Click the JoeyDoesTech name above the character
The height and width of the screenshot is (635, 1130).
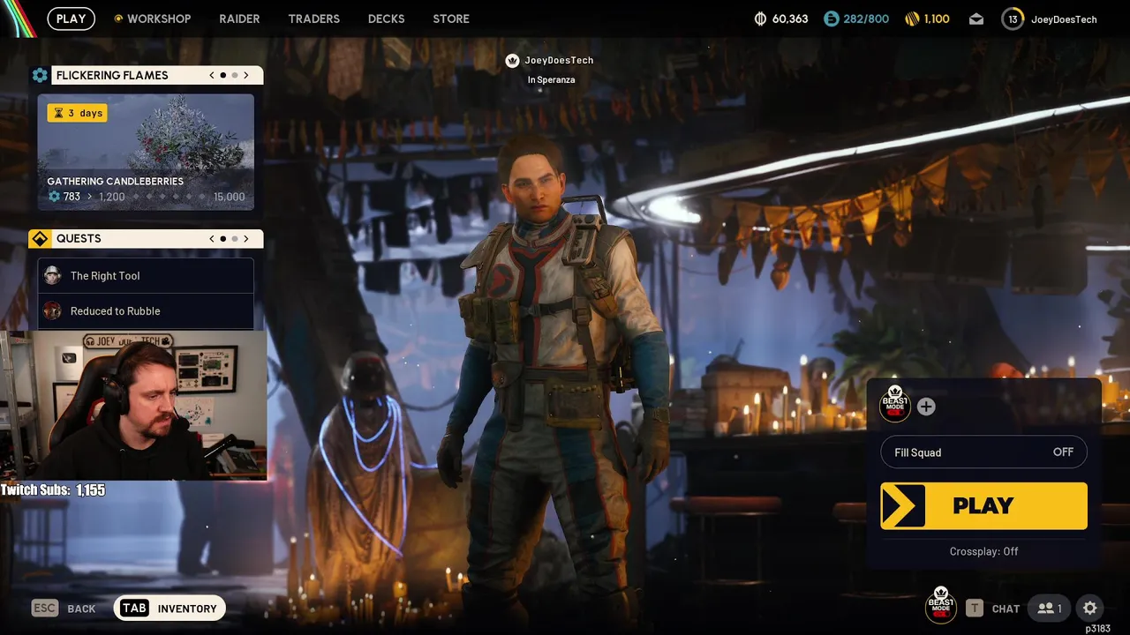click(x=559, y=60)
